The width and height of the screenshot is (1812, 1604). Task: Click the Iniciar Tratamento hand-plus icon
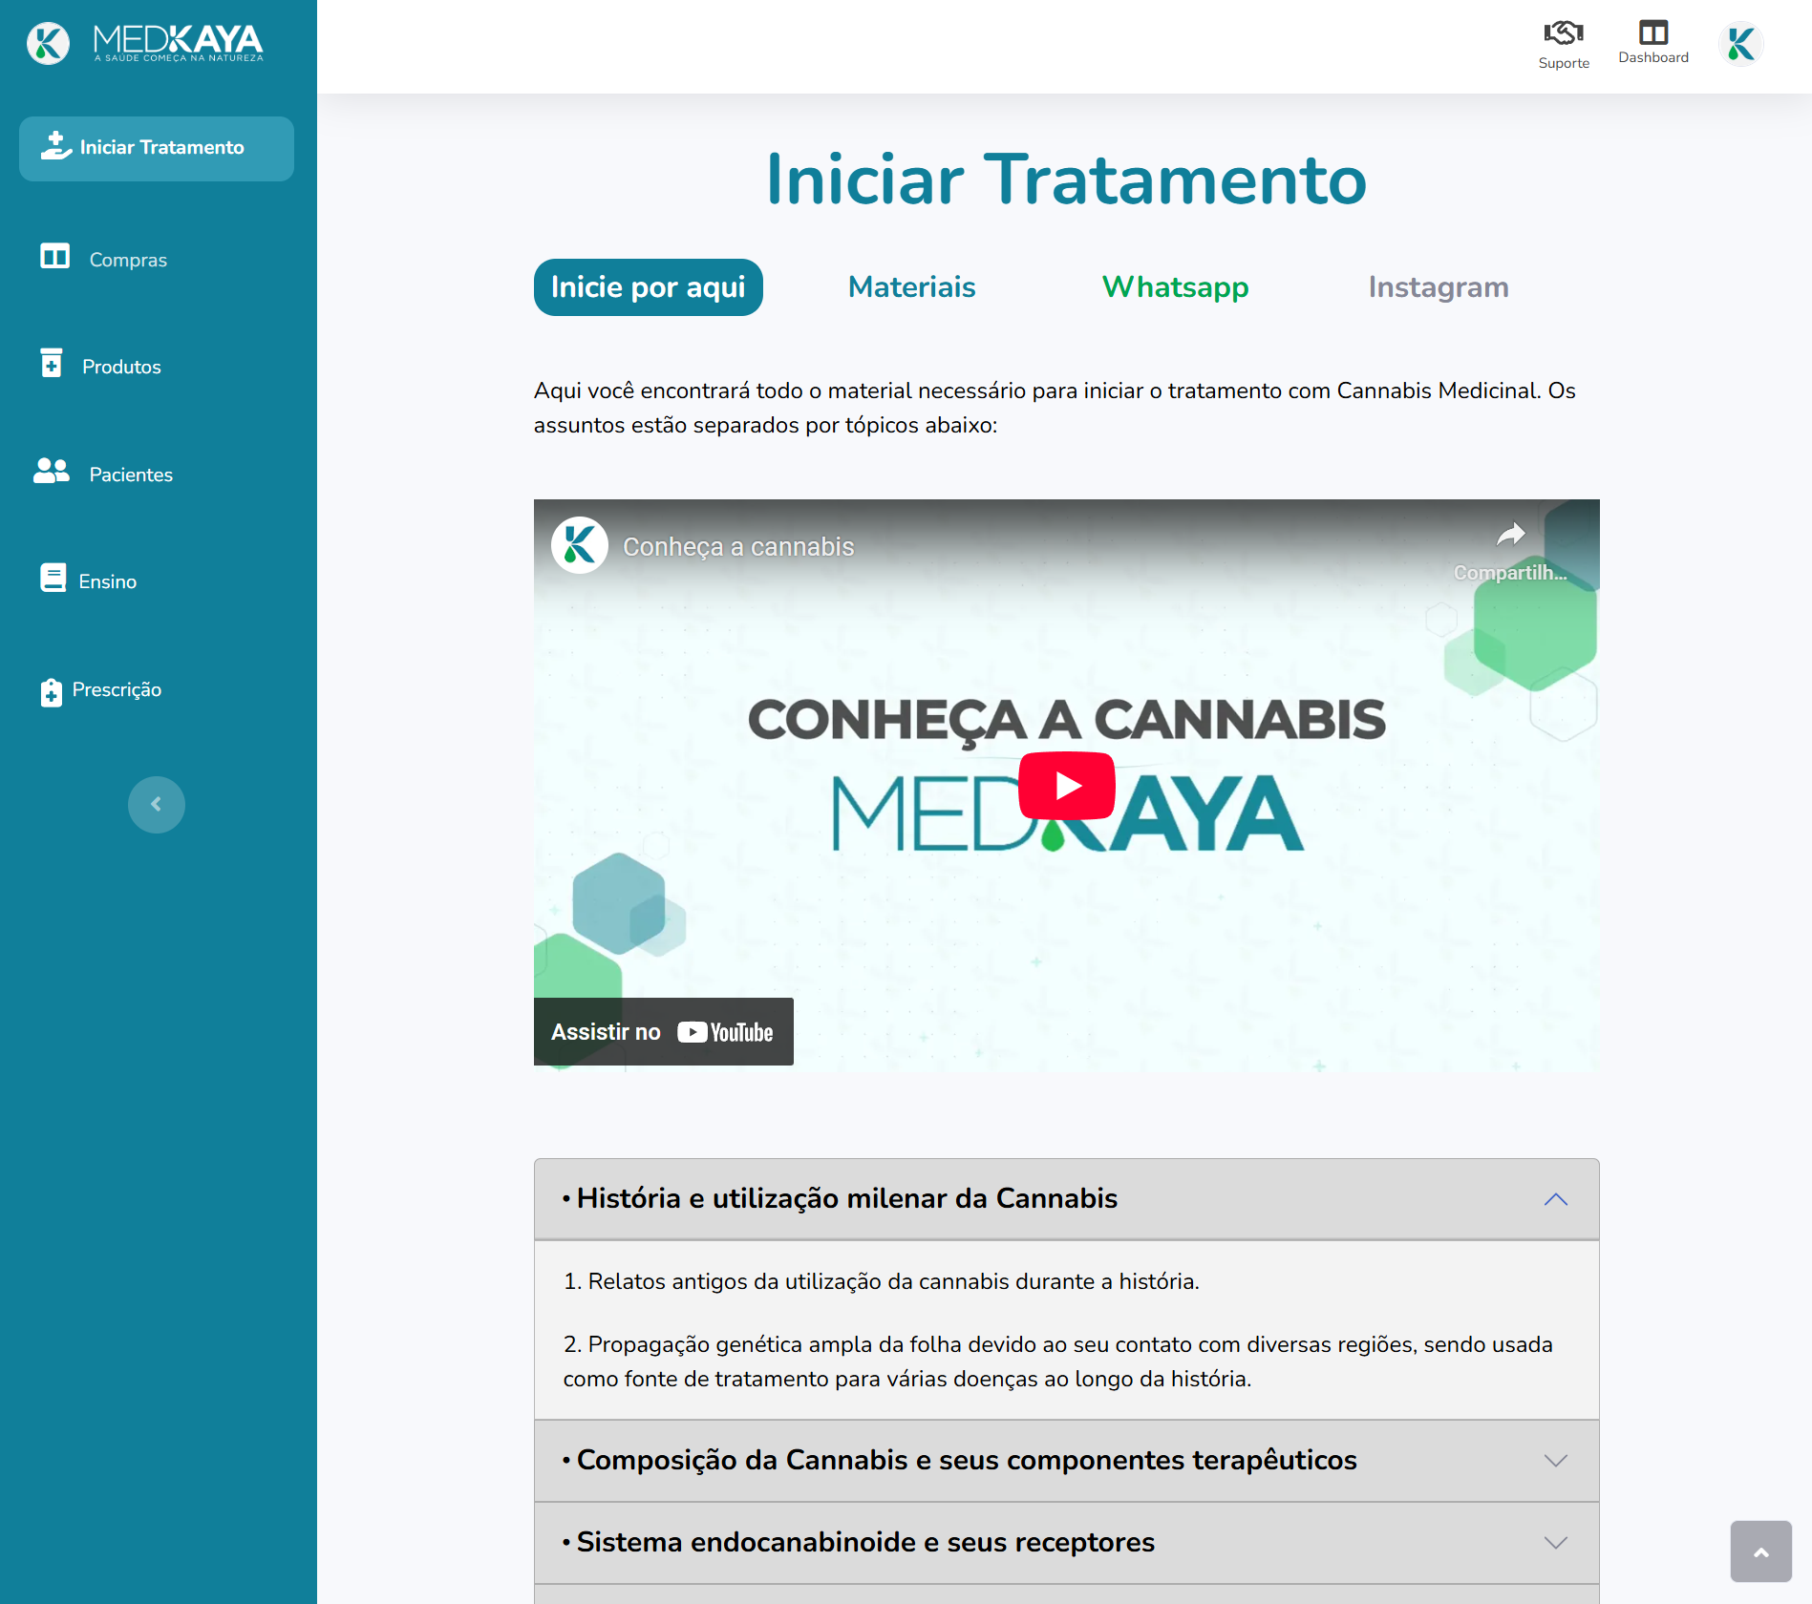tap(56, 146)
